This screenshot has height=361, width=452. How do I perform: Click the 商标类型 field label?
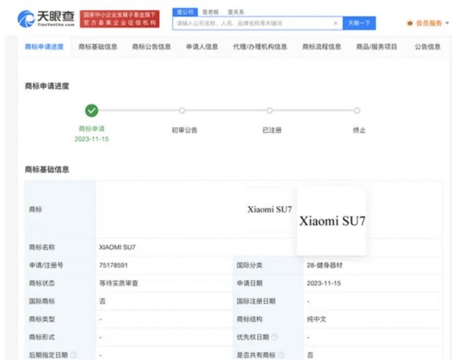coord(42,319)
